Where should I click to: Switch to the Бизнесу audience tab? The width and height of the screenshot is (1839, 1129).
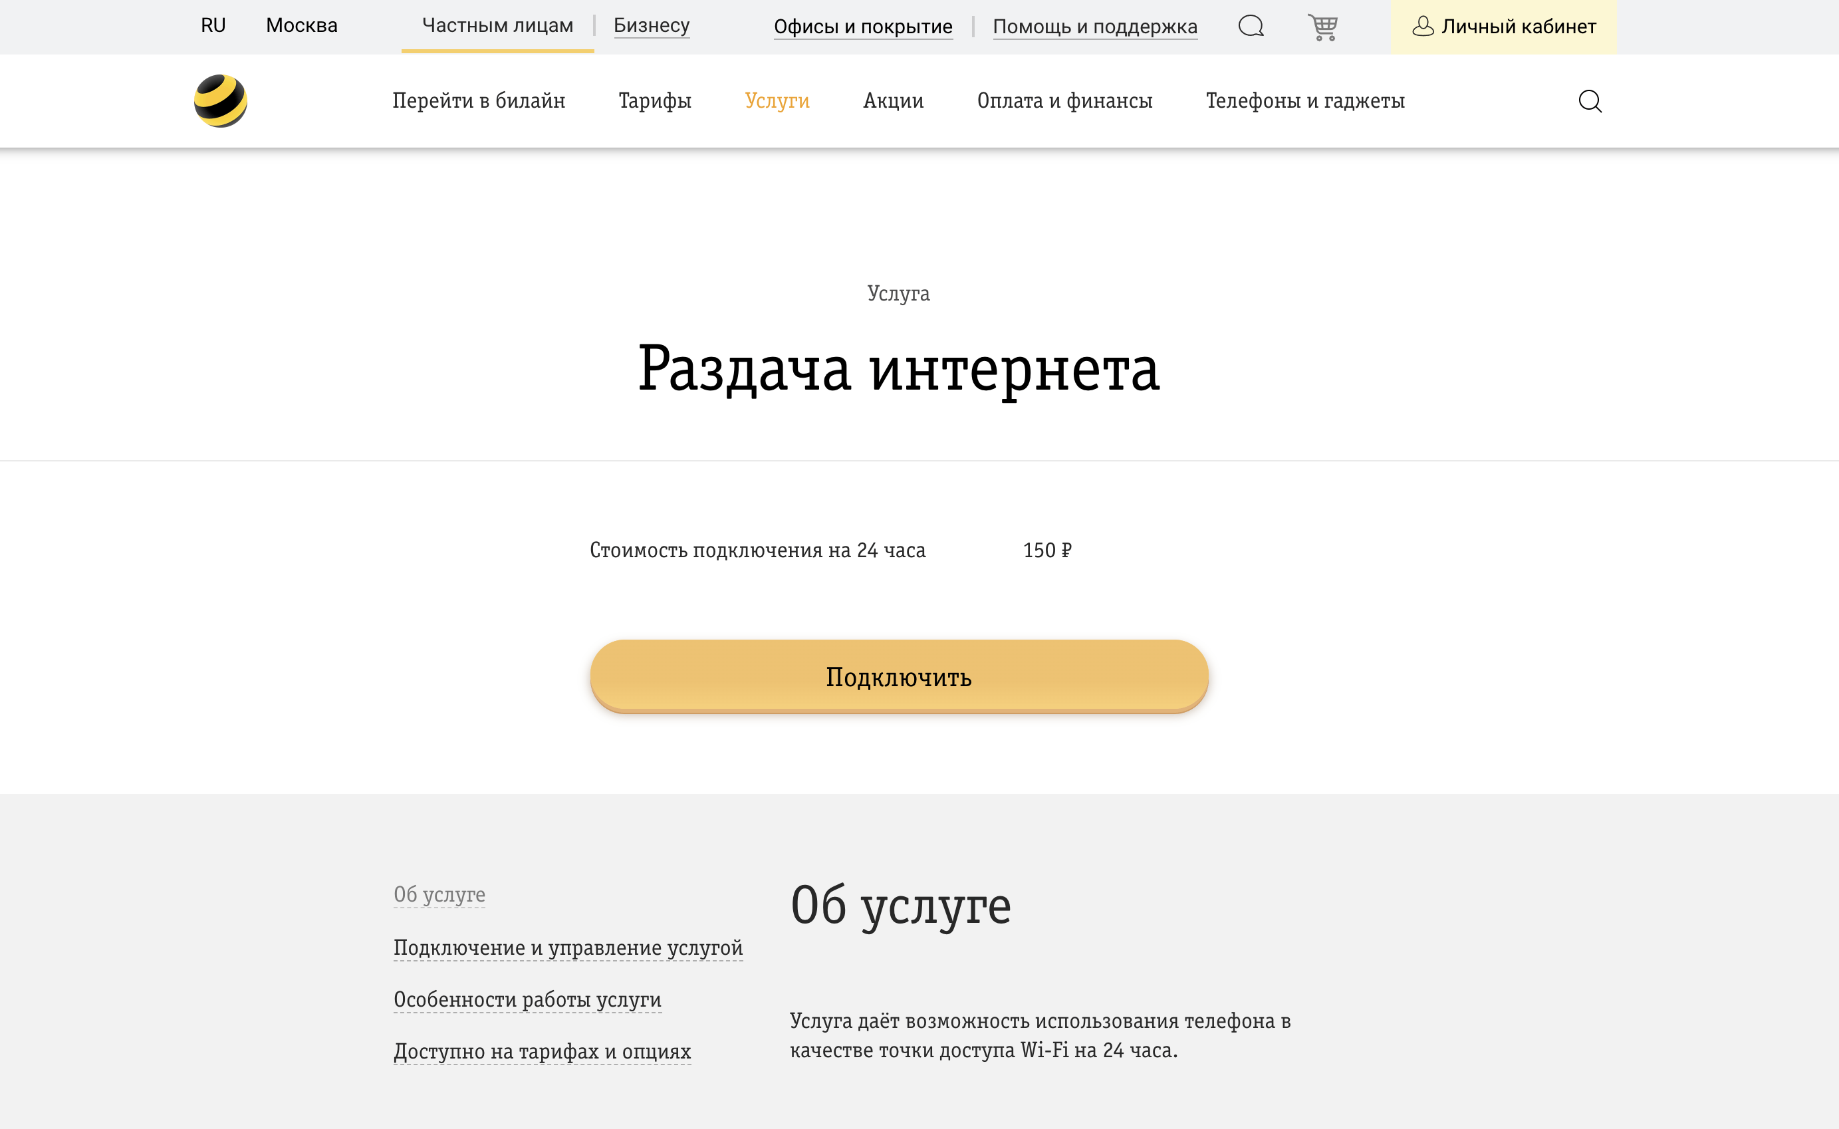[x=651, y=25]
